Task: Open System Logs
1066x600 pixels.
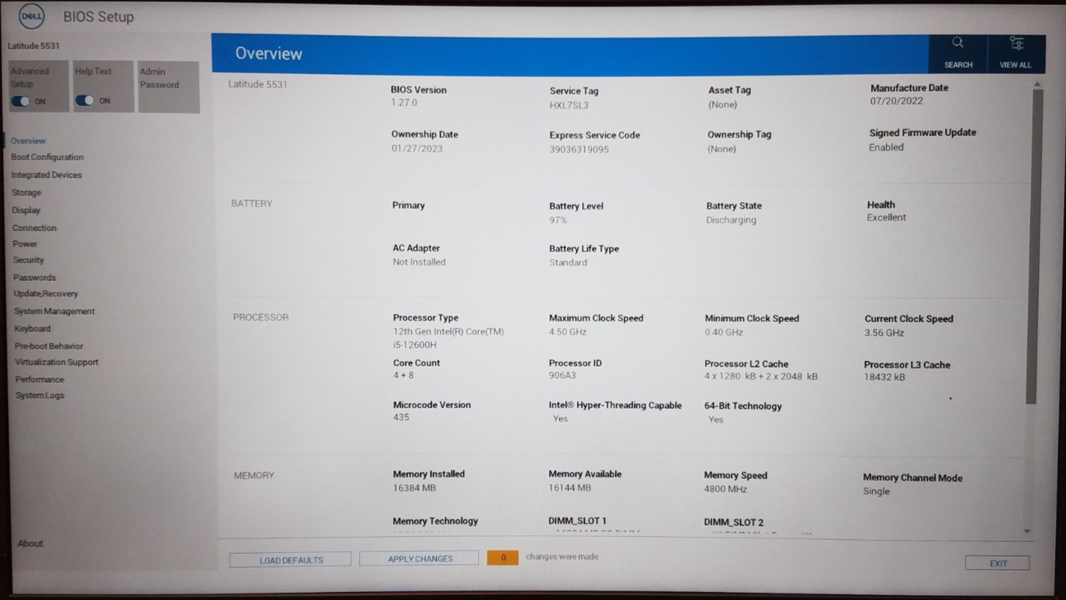Action: point(40,395)
